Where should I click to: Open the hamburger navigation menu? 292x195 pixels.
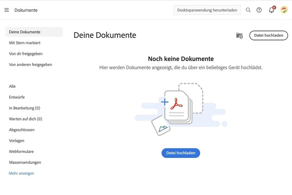click(7, 10)
